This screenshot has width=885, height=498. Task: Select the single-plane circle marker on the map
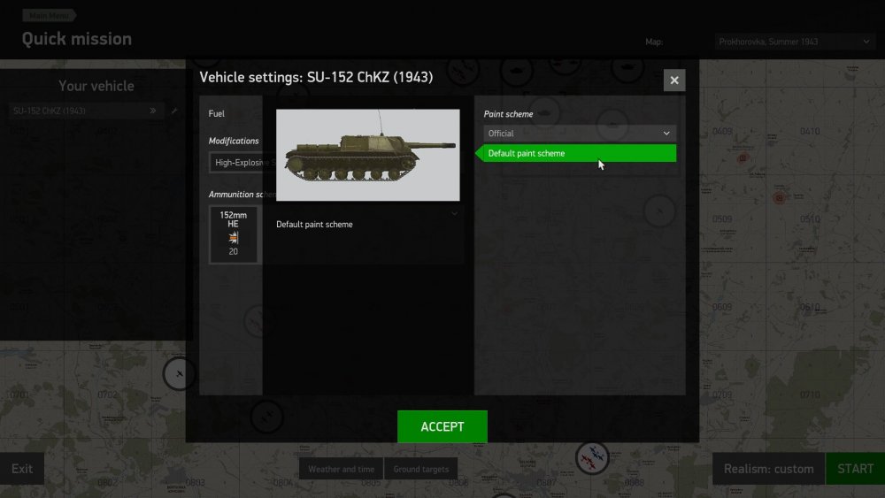click(x=179, y=373)
